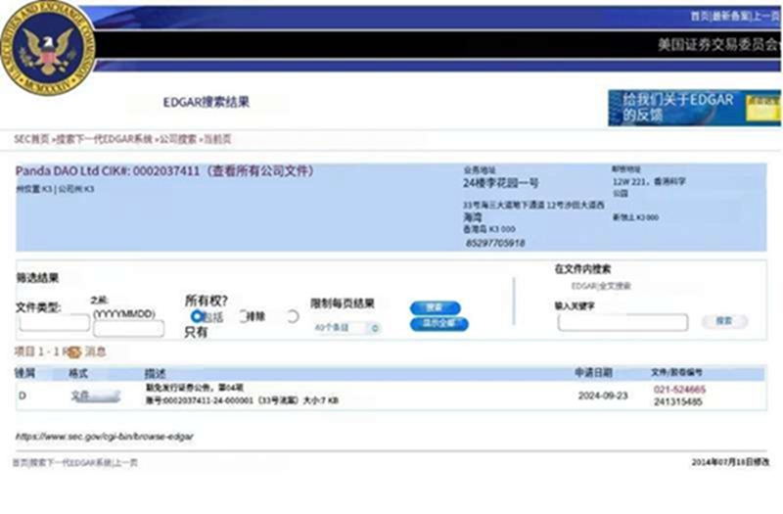Select the 排除 ownership radio button
The height and width of the screenshot is (514, 783).
coord(243,316)
